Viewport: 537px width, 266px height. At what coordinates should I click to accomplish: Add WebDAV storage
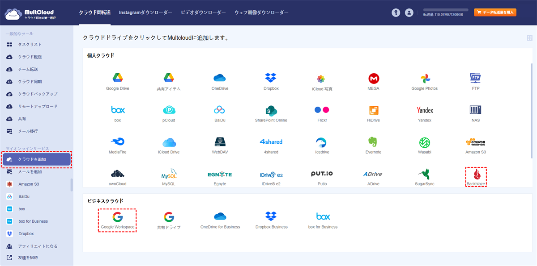(x=220, y=142)
